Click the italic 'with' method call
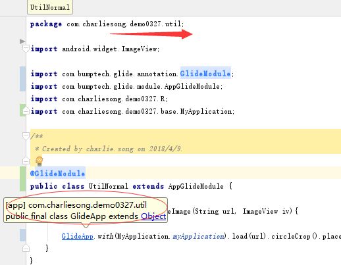The height and width of the screenshot is (265, 341). 105,236
